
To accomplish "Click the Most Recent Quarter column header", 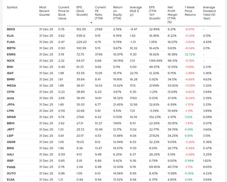I will [45, 11].
